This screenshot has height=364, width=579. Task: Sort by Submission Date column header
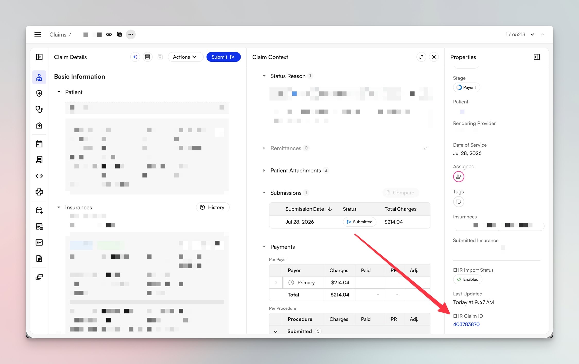pos(309,209)
